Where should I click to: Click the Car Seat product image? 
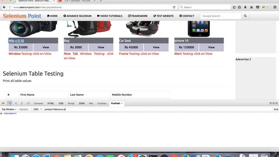pyautogui.click(x=143, y=28)
